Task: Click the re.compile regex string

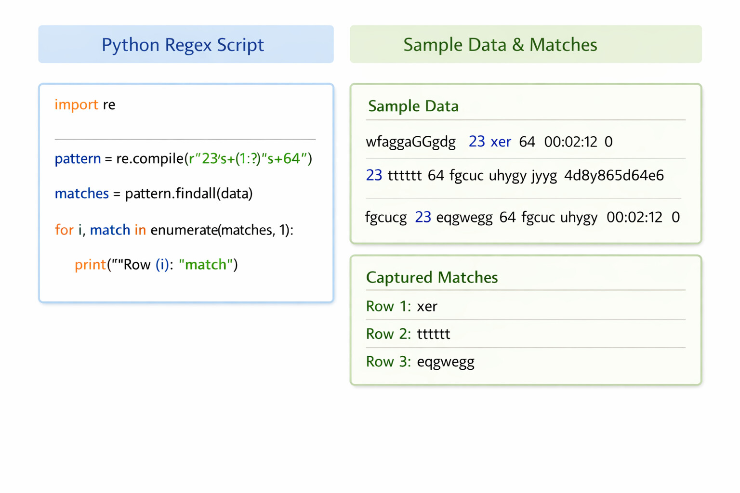Action: pyautogui.click(x=248, y=158)
